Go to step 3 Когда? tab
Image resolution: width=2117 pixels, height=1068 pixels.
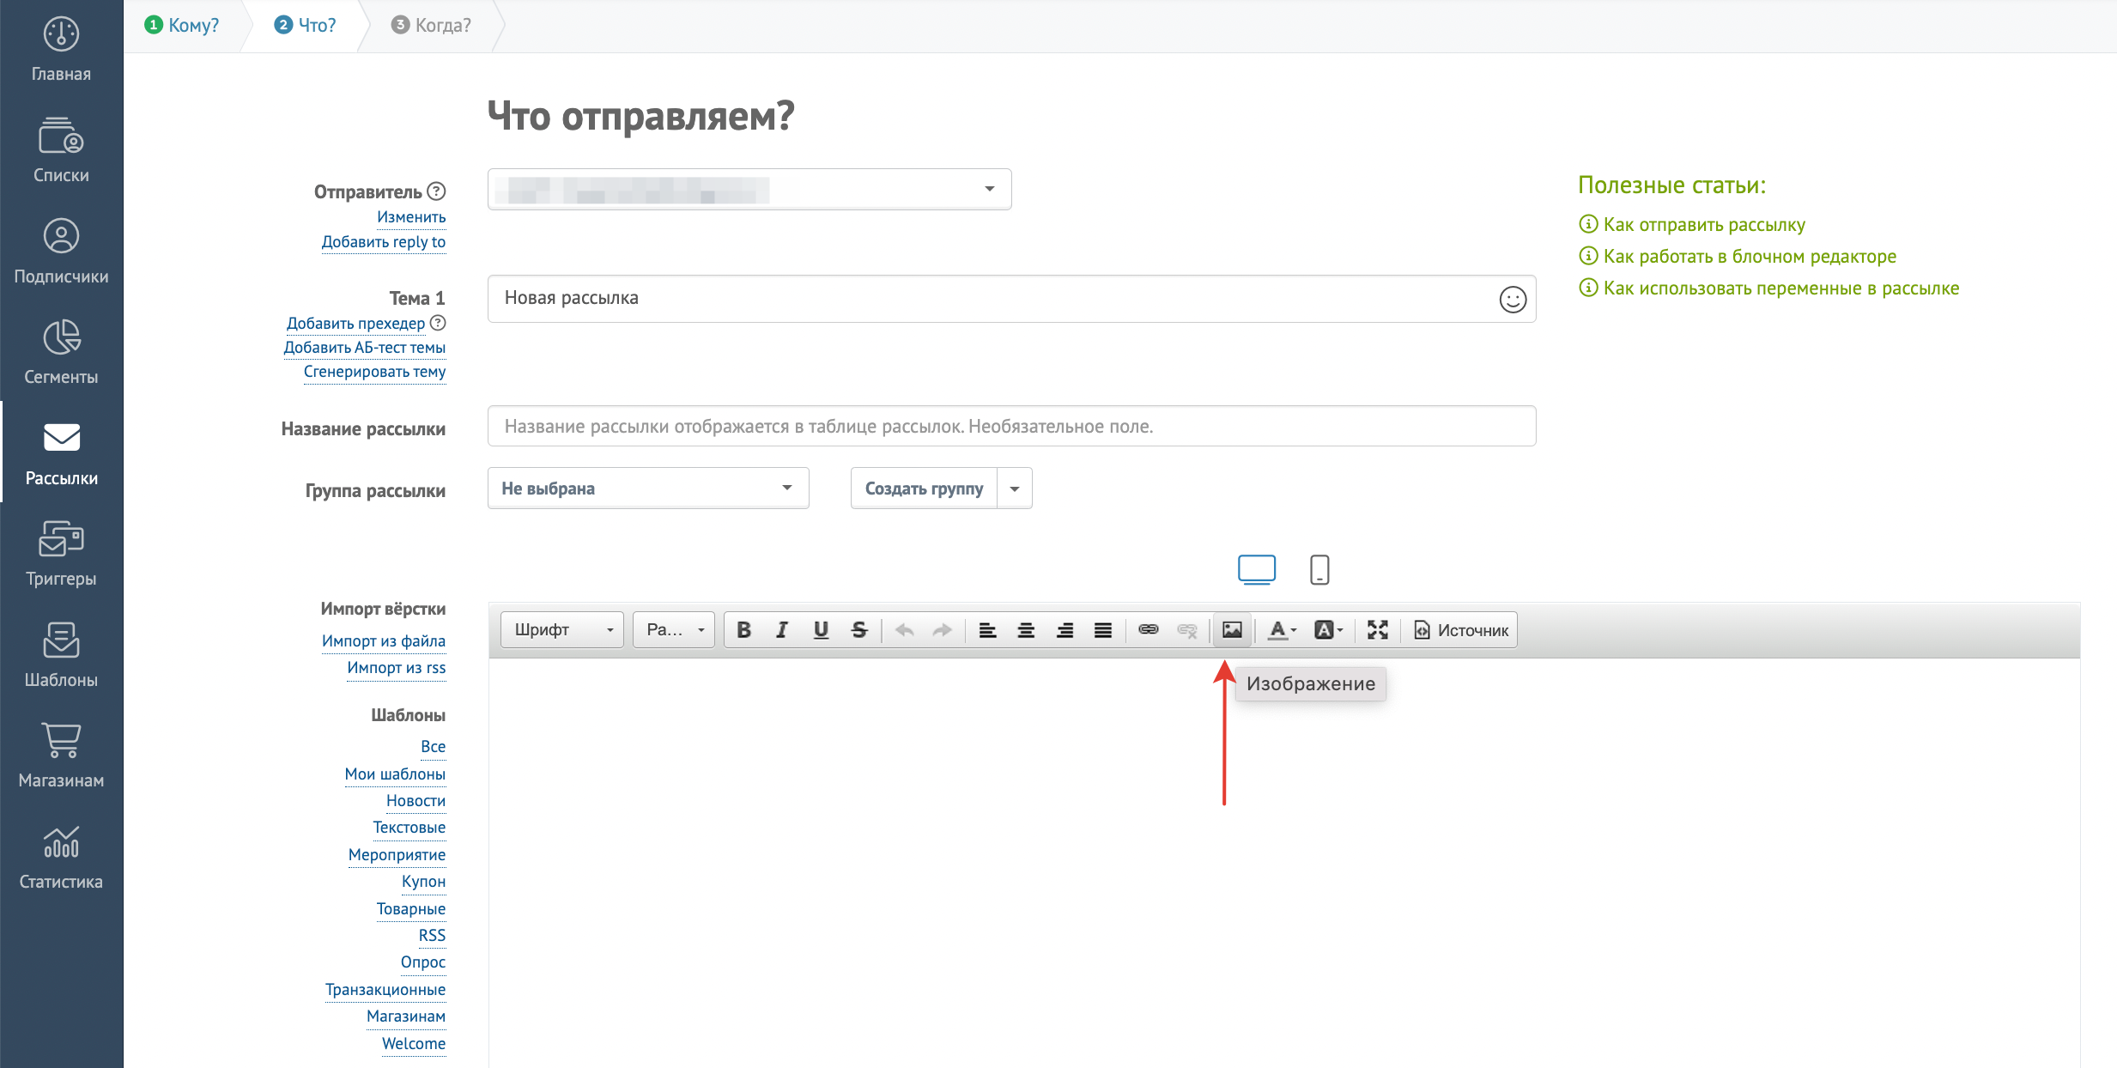pyautogui.click(x=431, y=25)
